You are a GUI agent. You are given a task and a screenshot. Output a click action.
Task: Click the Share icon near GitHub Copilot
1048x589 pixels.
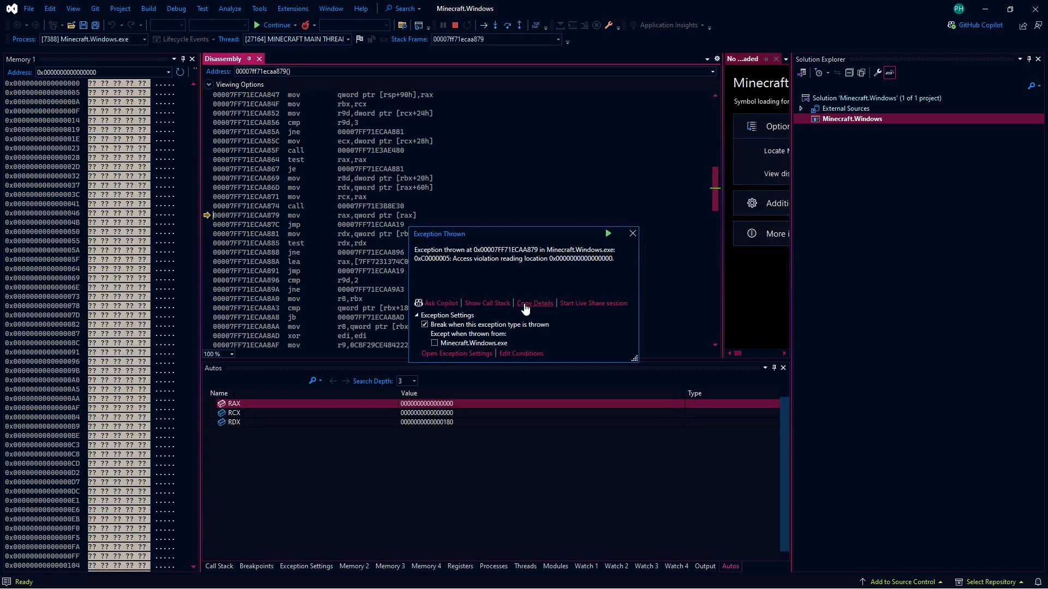click(1023, 25)
